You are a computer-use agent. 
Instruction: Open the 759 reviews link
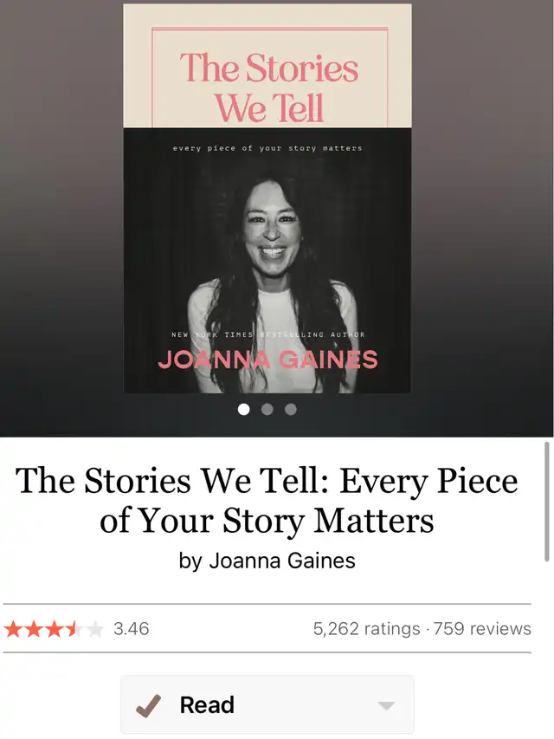482,629
